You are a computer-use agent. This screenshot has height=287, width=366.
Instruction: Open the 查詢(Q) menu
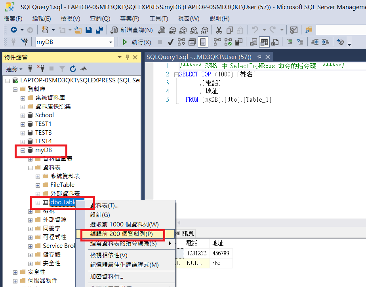100,19
